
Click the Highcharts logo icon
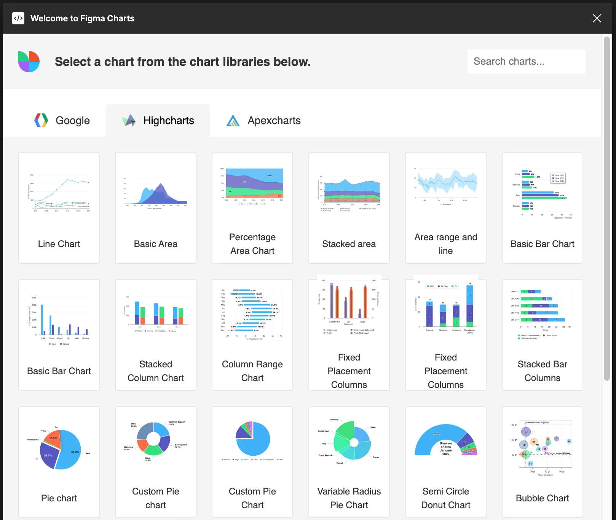[129, 120]
